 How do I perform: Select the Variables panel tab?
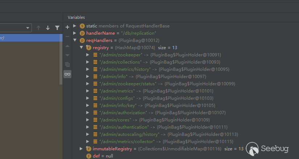tap(76, 17)
